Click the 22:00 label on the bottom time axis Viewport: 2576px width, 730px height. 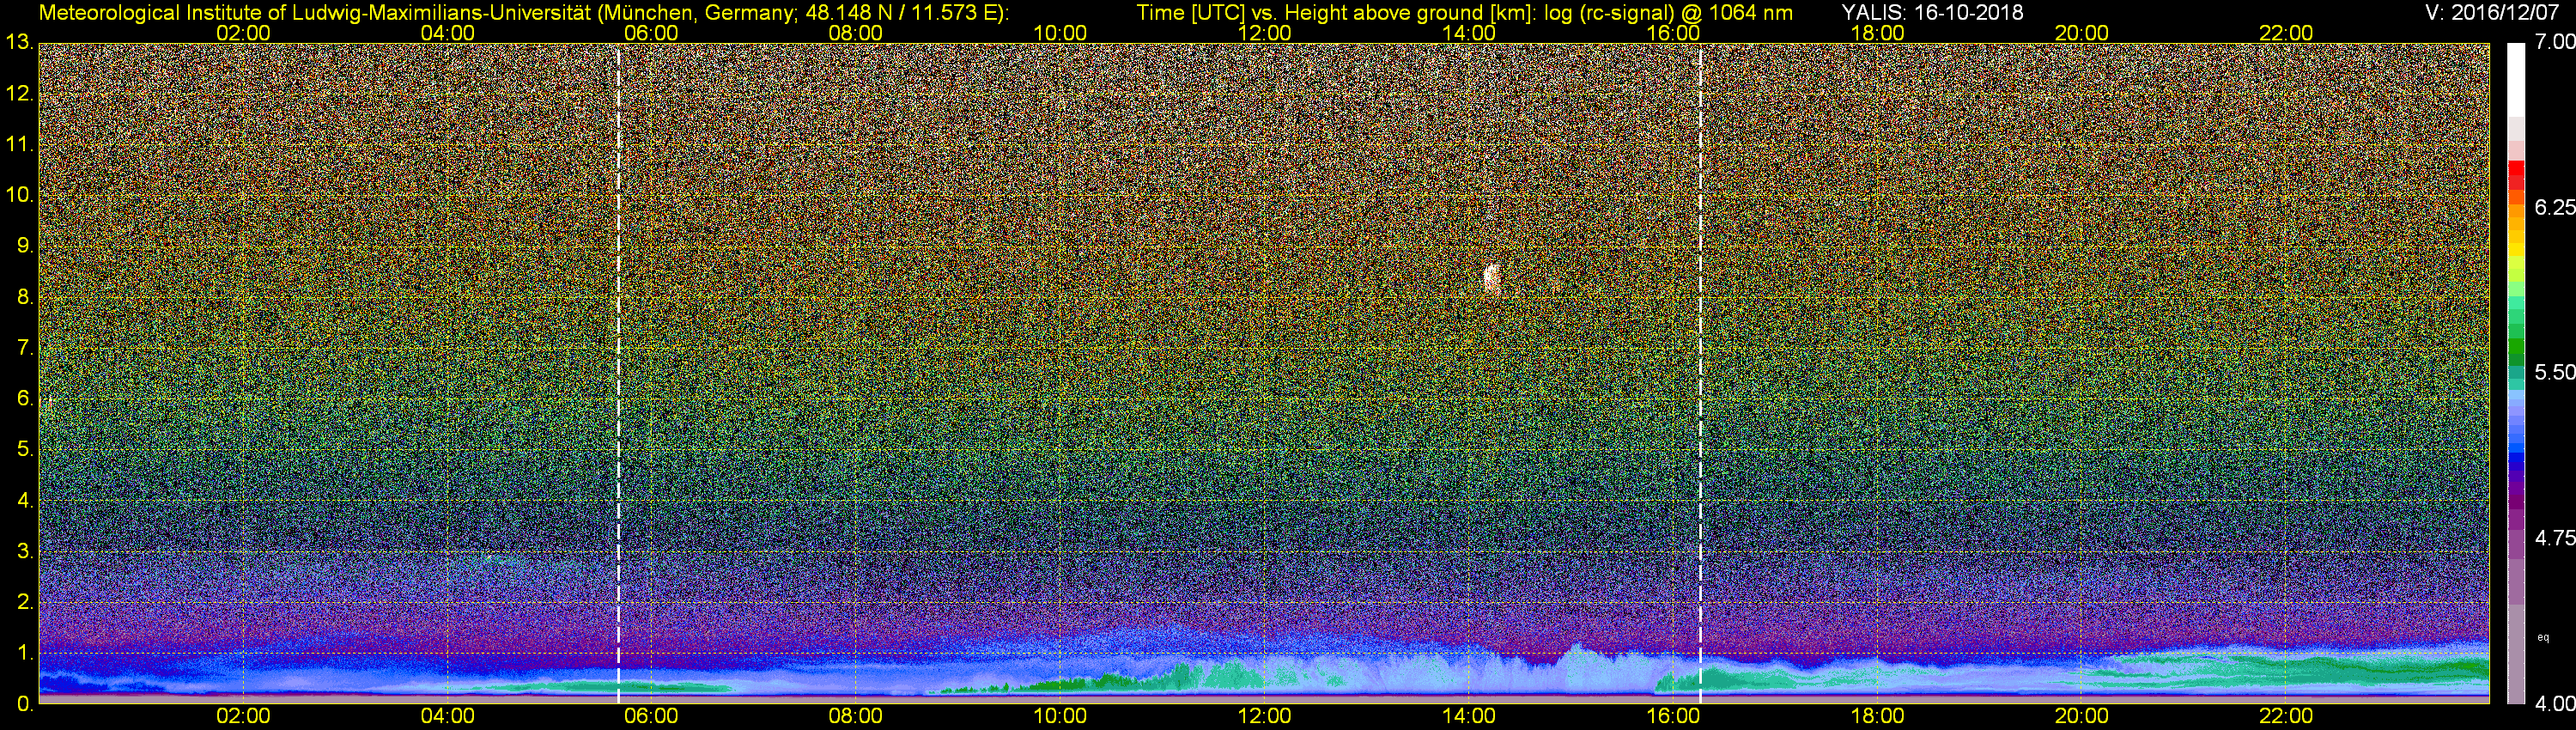[2286, 717]
